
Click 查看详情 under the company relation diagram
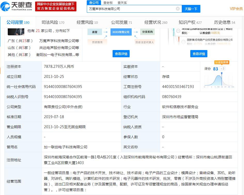[x=121, y=54]
